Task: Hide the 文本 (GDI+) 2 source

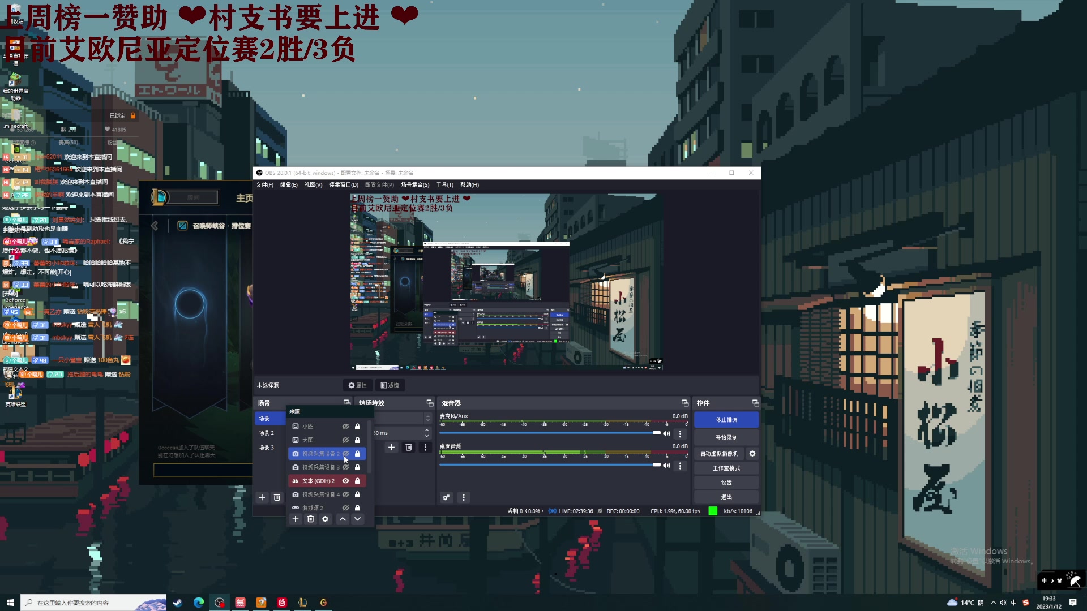Action: click(345, 481)
